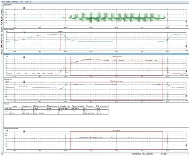Click the highlighted Intensité panel header bar
This screenshot has width=193, height=157.
[96, 54]
